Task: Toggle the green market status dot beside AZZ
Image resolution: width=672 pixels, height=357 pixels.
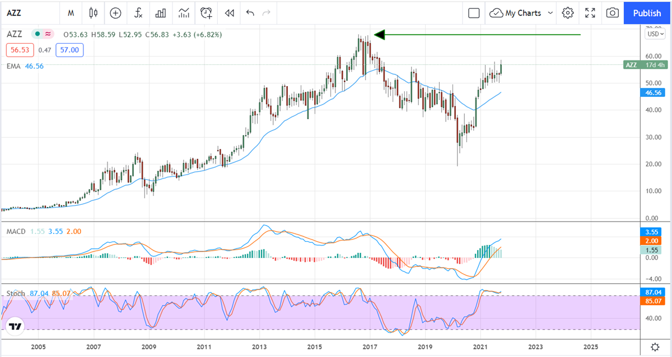Action: (x=38, y=34)
